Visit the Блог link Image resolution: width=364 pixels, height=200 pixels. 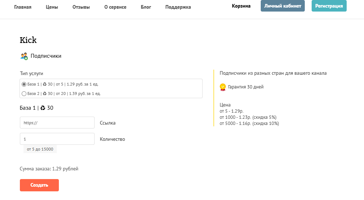tap(146, 7)
